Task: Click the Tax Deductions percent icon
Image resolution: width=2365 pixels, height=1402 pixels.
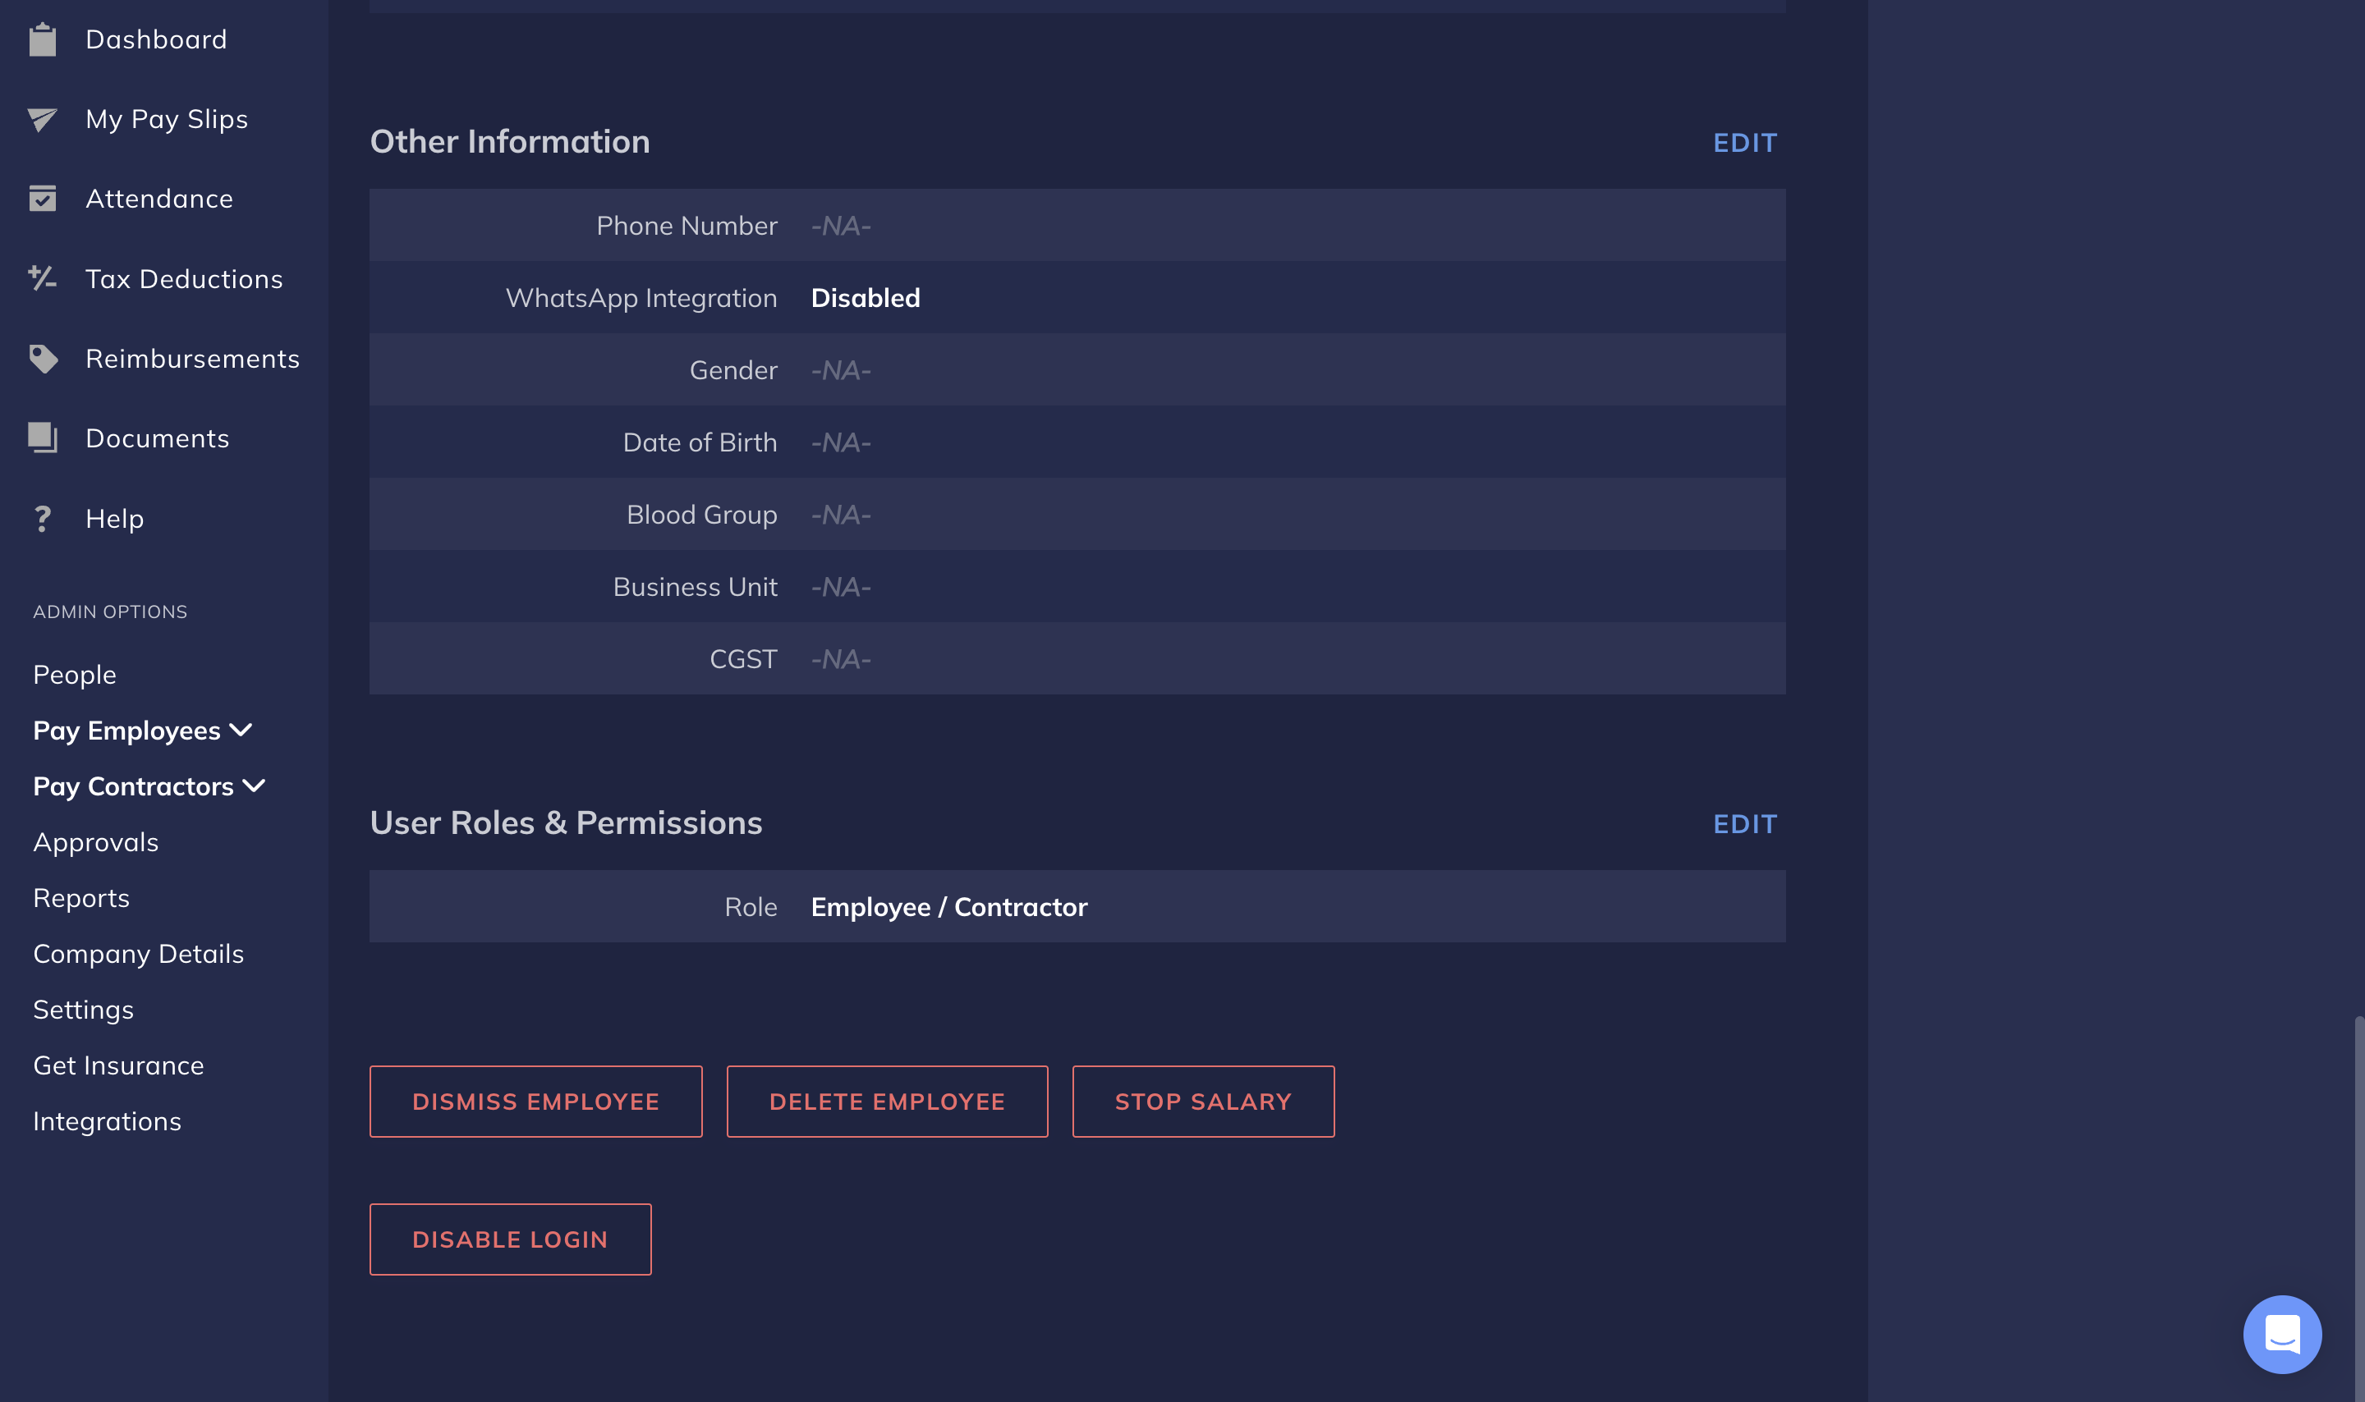Action: point(43,279)
